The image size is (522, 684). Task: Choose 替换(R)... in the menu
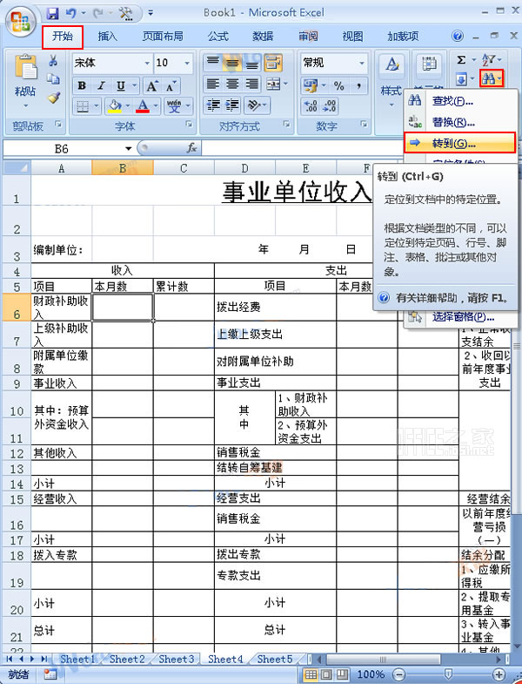click(453, 122)
